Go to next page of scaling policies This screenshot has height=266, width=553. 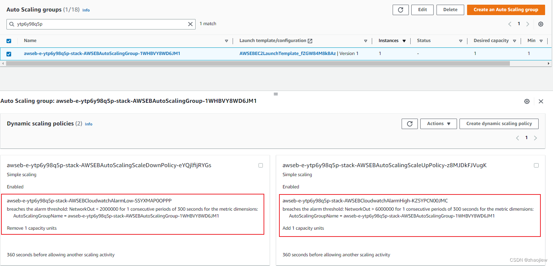click(535, 138)
